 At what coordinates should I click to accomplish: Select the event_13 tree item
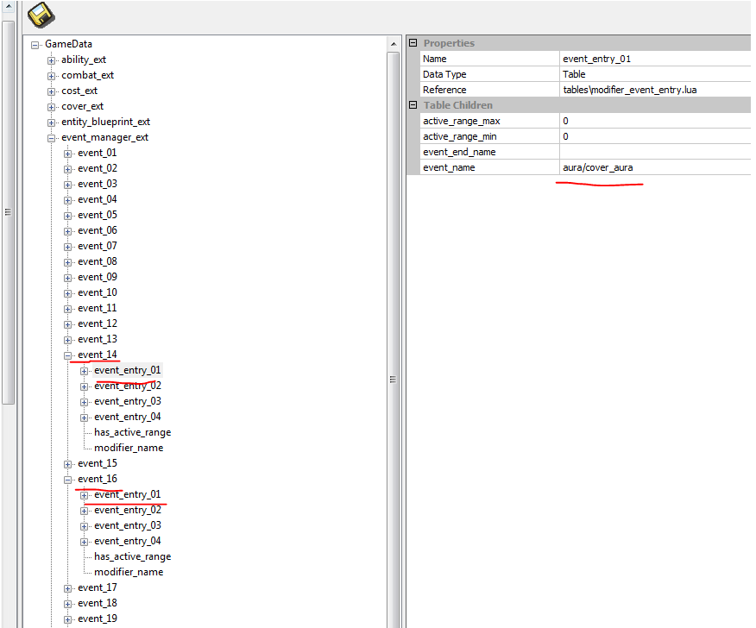98,339
